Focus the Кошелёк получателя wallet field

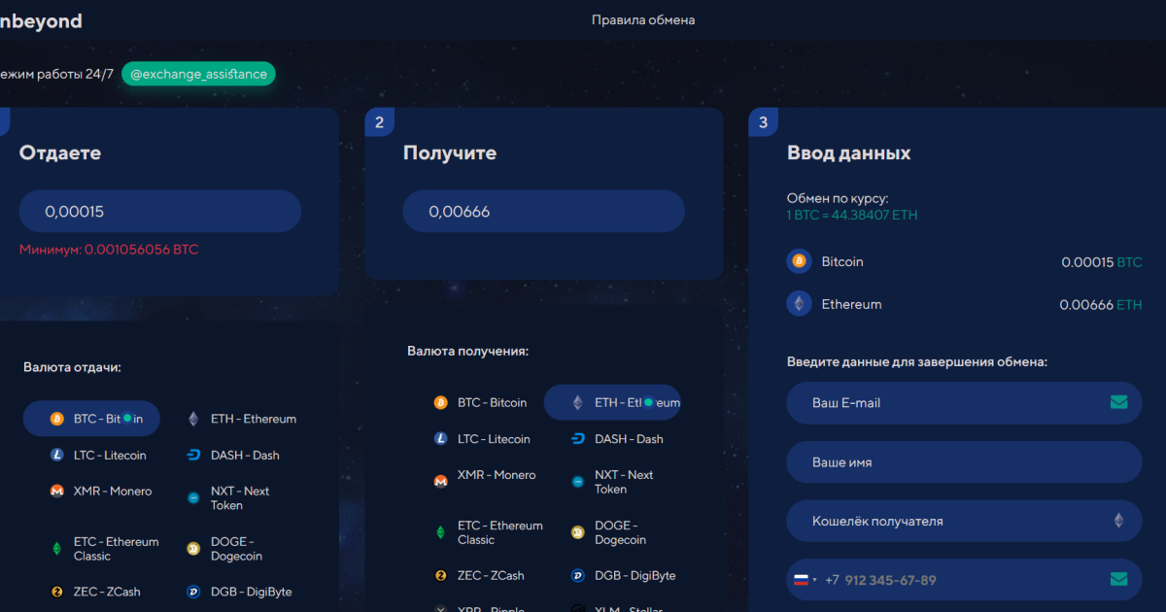point(964,521)
